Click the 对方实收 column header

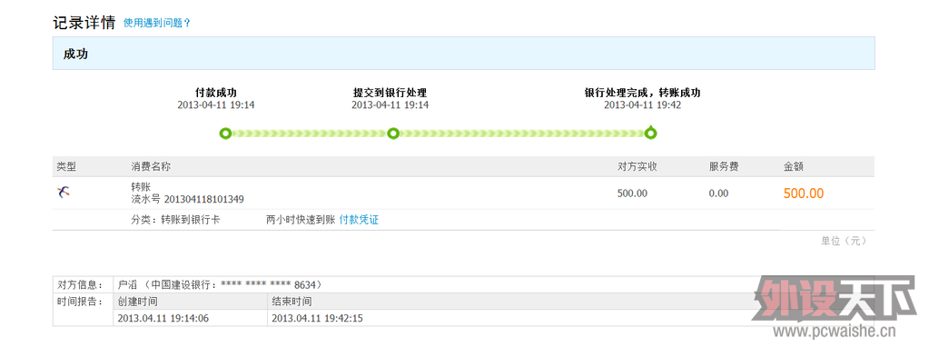point(637,166)
